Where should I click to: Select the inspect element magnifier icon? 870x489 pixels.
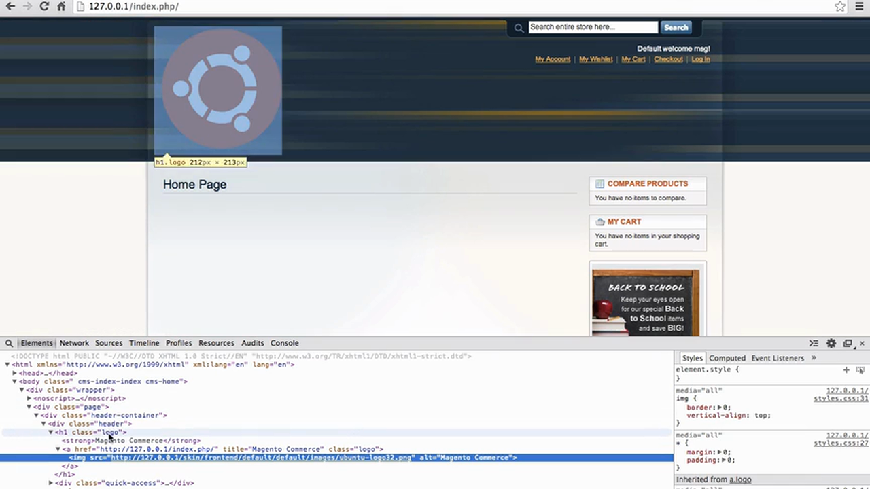(9, 343)
